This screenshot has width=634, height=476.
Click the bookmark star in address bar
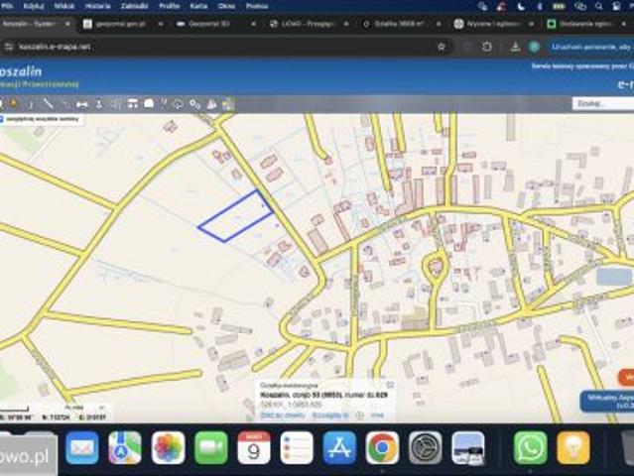(442, 47)
